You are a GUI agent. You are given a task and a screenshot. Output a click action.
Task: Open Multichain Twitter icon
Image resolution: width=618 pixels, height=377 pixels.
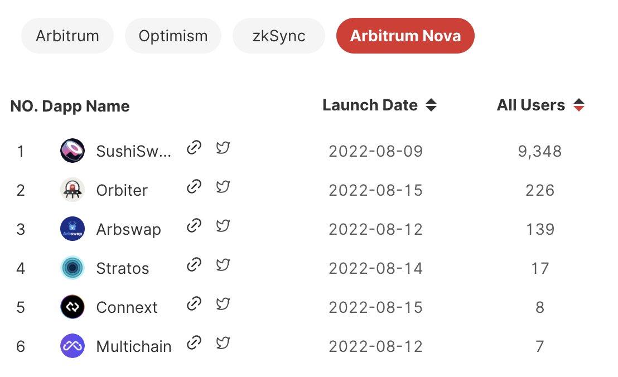223,343
